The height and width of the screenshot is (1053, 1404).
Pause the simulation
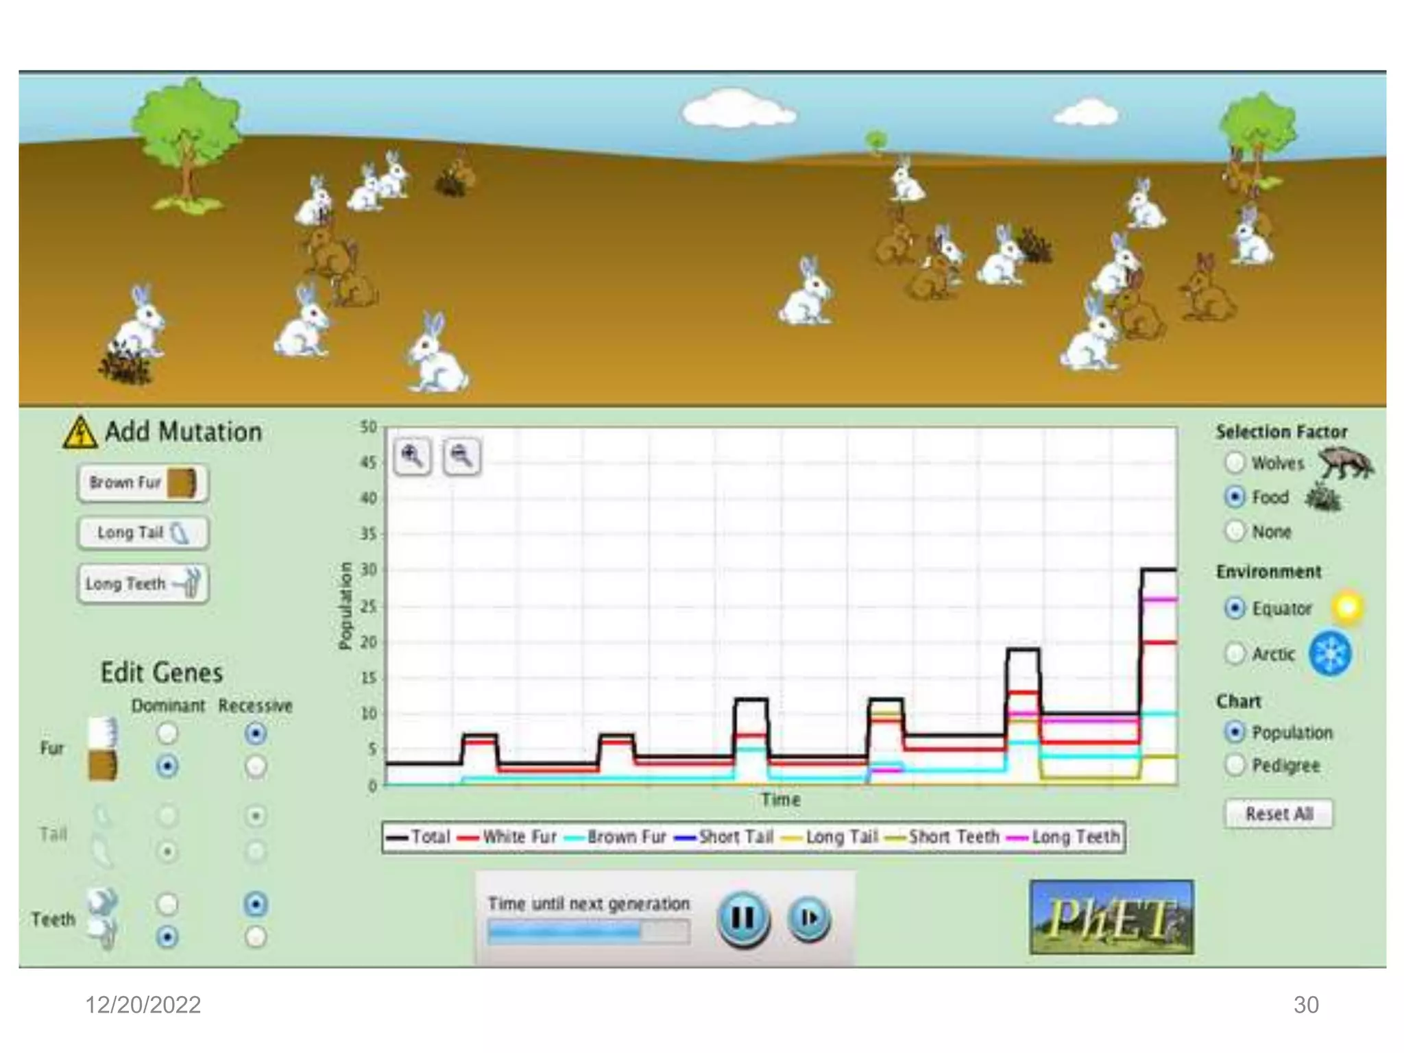click(743, 918)
